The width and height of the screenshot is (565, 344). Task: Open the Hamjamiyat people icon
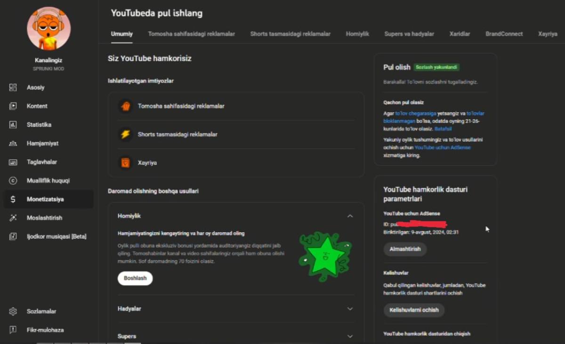click(x=13, y=143)
